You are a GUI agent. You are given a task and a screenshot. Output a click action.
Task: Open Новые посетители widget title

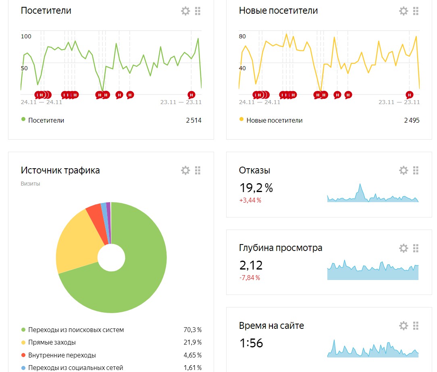pyautogui.click(x=279, y=10)
